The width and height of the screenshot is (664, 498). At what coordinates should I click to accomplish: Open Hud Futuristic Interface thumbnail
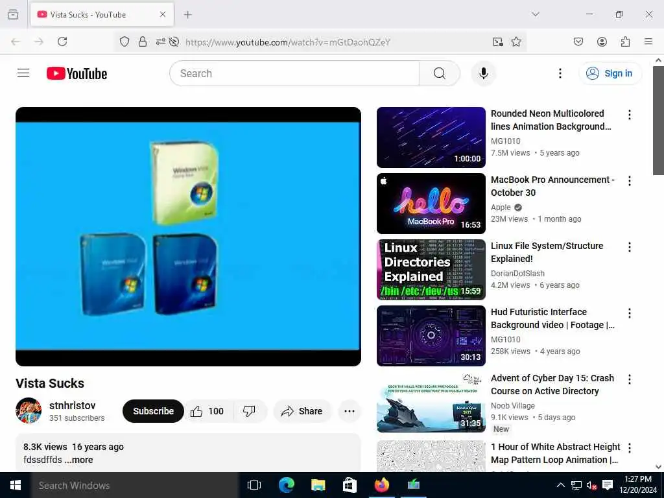[x=431, y=335]
